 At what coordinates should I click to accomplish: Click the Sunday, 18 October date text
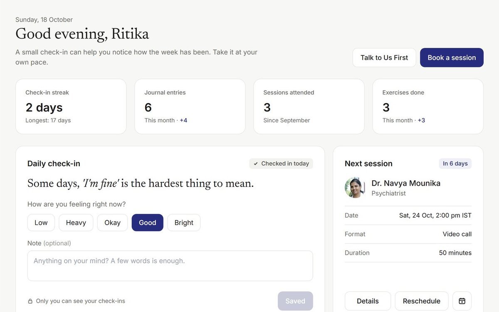point(44,20)
